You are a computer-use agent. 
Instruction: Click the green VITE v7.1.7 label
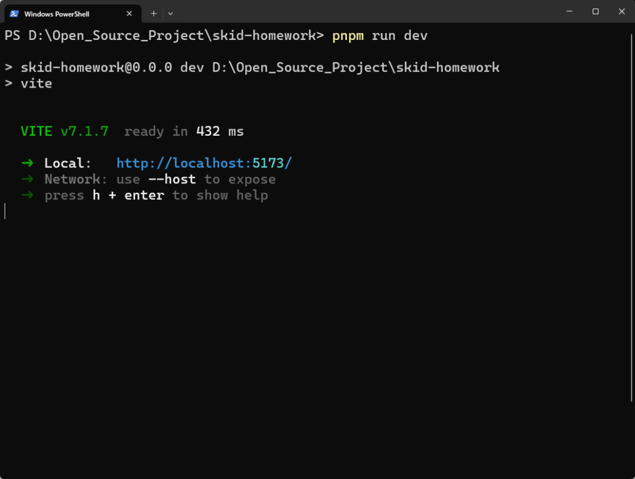[x=65, y=131]
